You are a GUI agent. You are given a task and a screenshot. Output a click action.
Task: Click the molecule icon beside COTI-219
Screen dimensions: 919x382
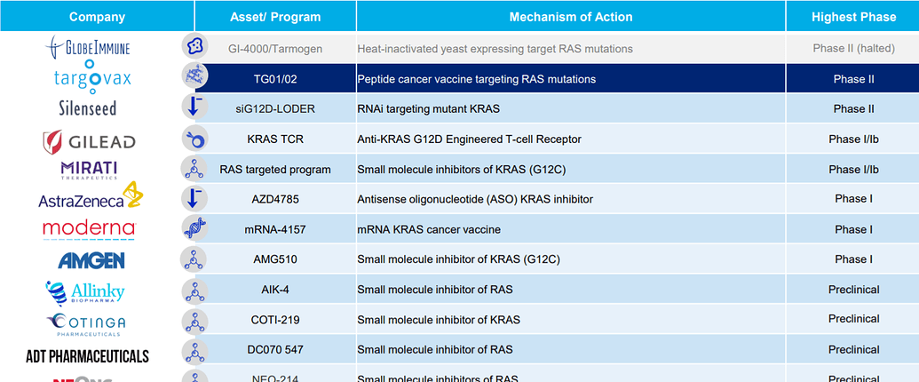194,321
